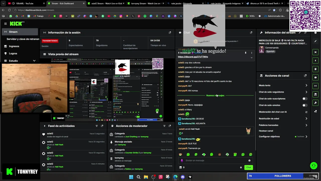The image size is (321, 181).
Task: Open File Explorer from the taskbar
Action: coord(146,177)
